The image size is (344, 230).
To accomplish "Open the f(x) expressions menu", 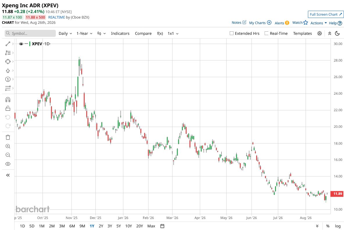I will pos(160,33).
